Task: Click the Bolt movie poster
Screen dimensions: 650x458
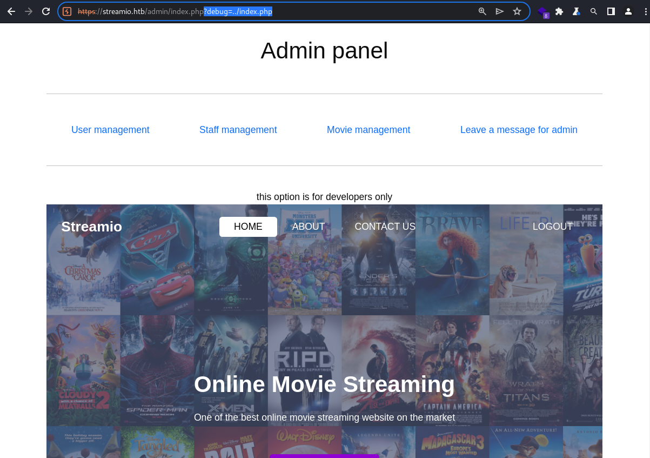Action: pyautogui.click(x=231, y=442)
